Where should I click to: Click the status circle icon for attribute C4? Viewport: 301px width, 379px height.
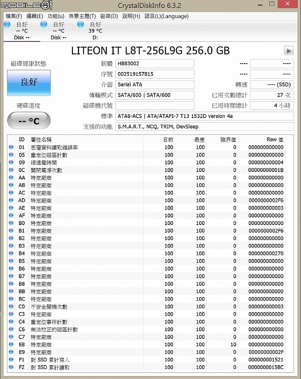coord(11,321)
